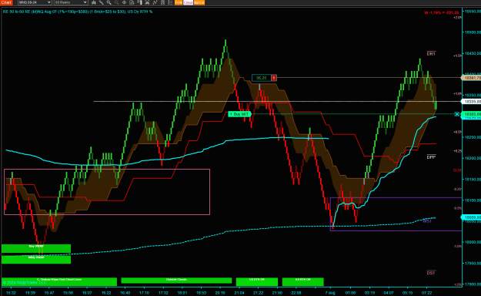This screenshot has width=481, height=296.
Task: Open the Indicators zigzag icon
Action: point(155,2)
